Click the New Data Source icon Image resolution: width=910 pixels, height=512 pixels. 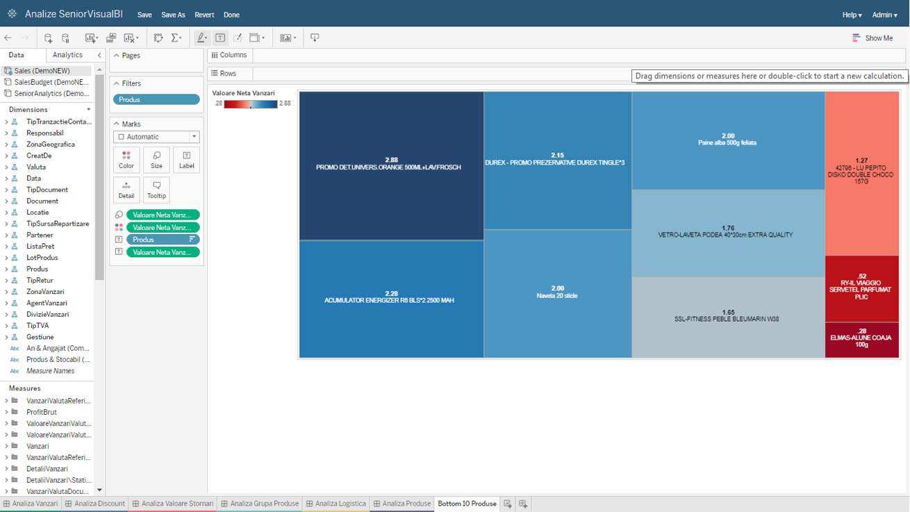pos(48,38)
